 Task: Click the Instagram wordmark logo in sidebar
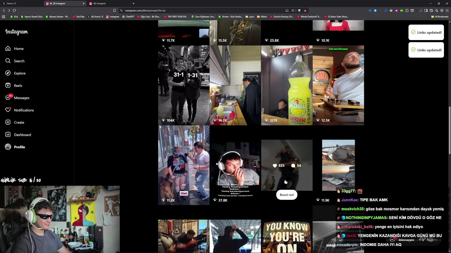[17, 32]
